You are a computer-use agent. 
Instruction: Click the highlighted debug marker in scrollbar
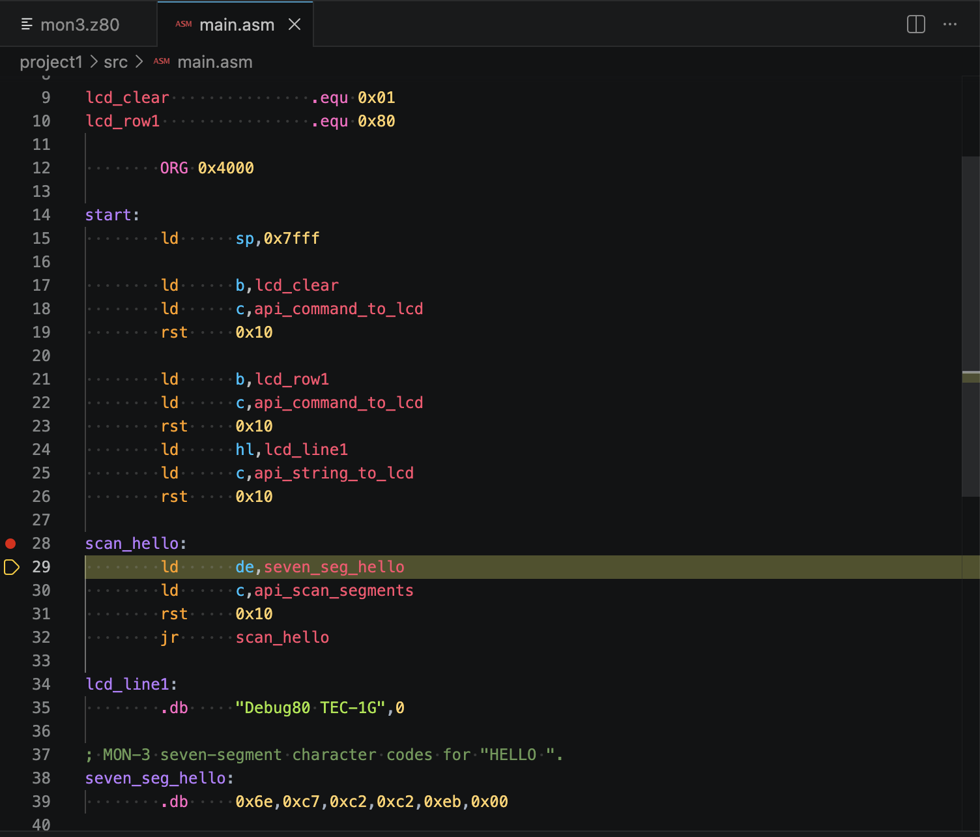pos(971,377)
